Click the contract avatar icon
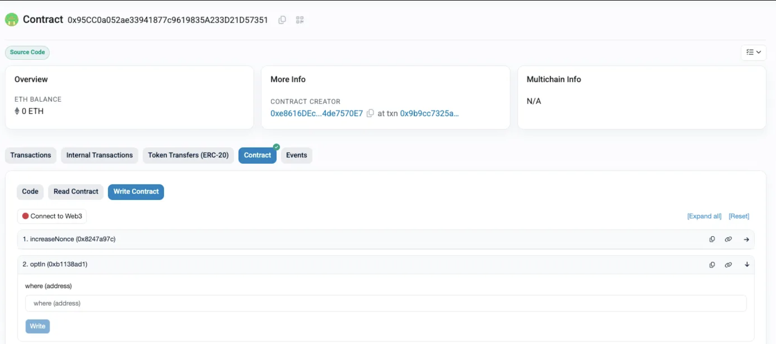Image resolution: width=776 pixels, height=344 pixels. (x=11, y=20)
